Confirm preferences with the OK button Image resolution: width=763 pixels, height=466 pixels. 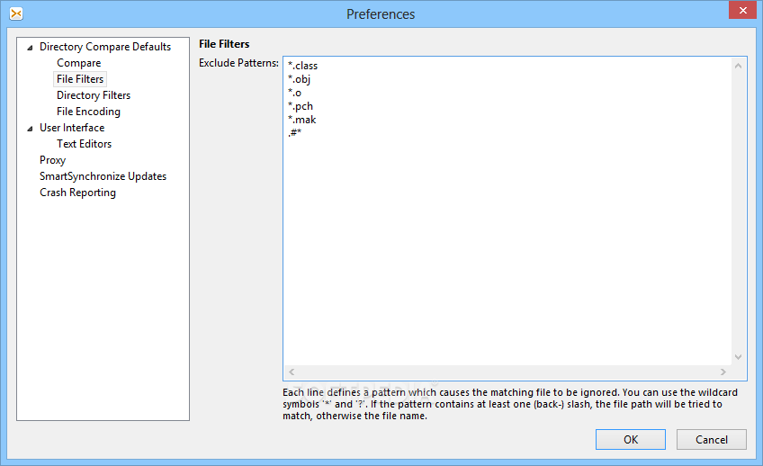[x=631, y=439]
